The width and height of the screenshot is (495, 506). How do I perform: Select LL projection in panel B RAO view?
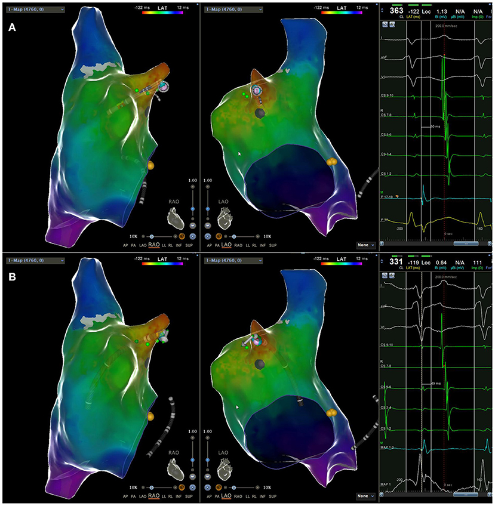click(x=164, y=496)
